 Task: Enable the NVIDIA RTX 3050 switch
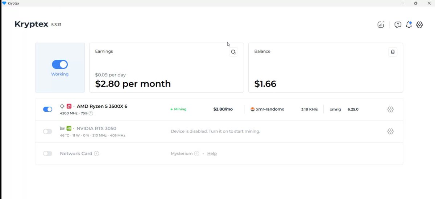pyautogui.click(x=47, y=131)
